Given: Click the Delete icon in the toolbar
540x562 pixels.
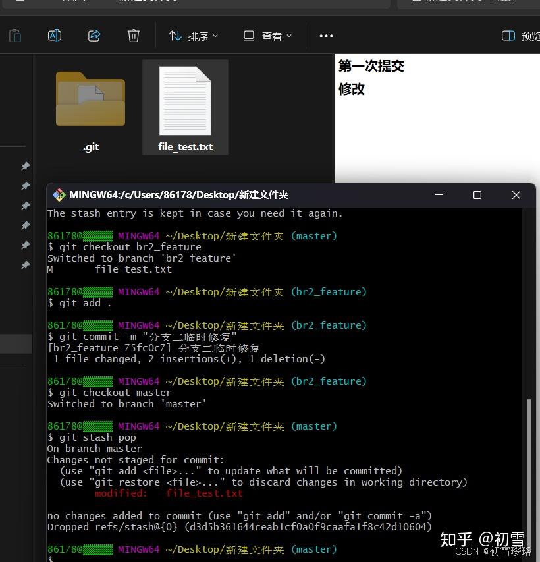Looking at the screenshot, I should (x=133, y=36).
